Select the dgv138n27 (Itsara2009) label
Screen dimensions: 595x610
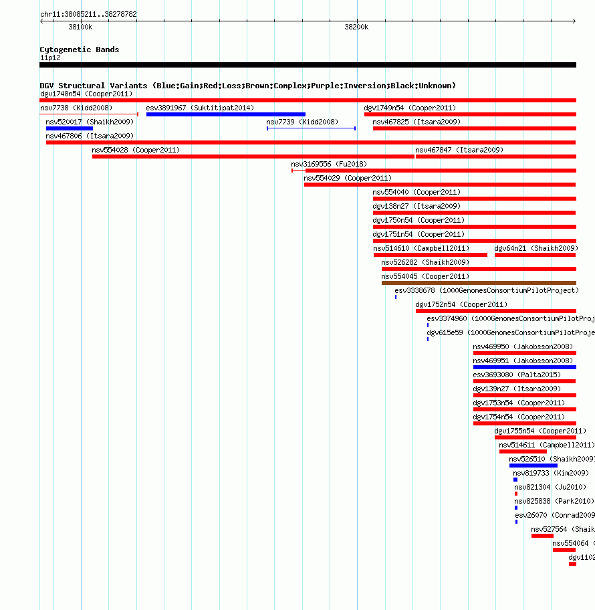point(416,206)
